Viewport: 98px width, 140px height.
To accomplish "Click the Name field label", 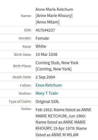I will pos(26,16).
